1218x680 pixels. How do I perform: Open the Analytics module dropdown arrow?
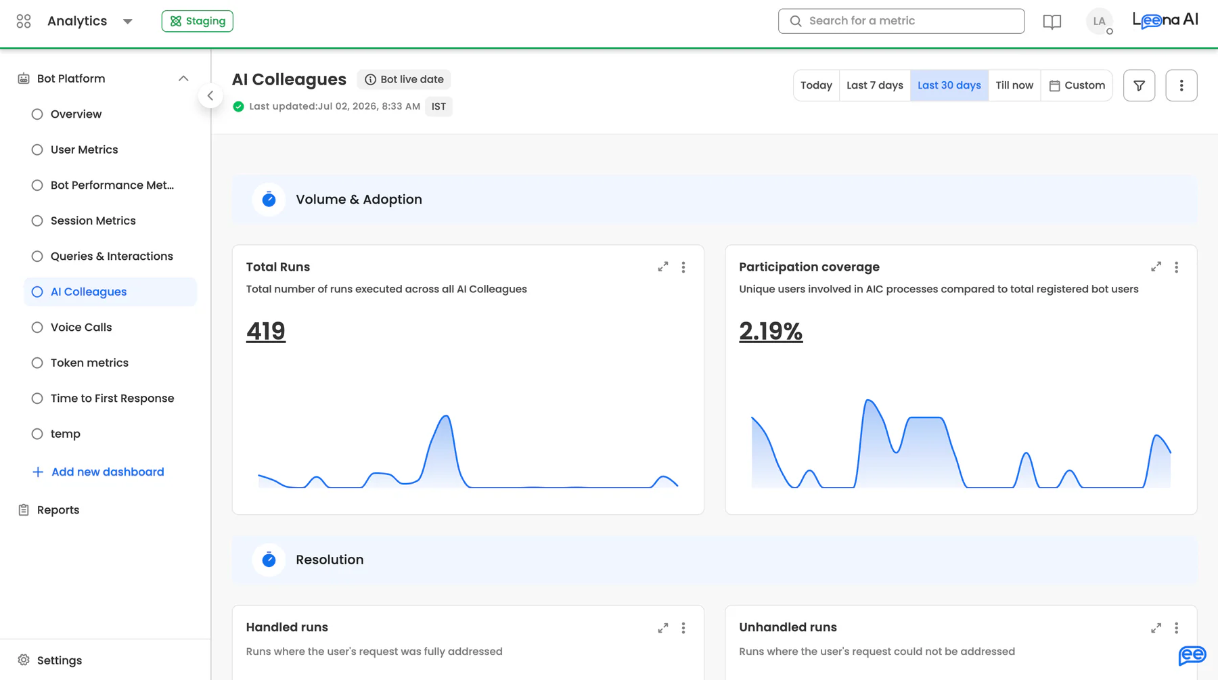tap(128, 21)
